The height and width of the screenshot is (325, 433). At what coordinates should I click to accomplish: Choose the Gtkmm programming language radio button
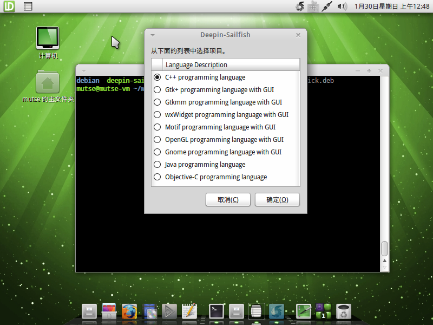(x=157, y=102)
